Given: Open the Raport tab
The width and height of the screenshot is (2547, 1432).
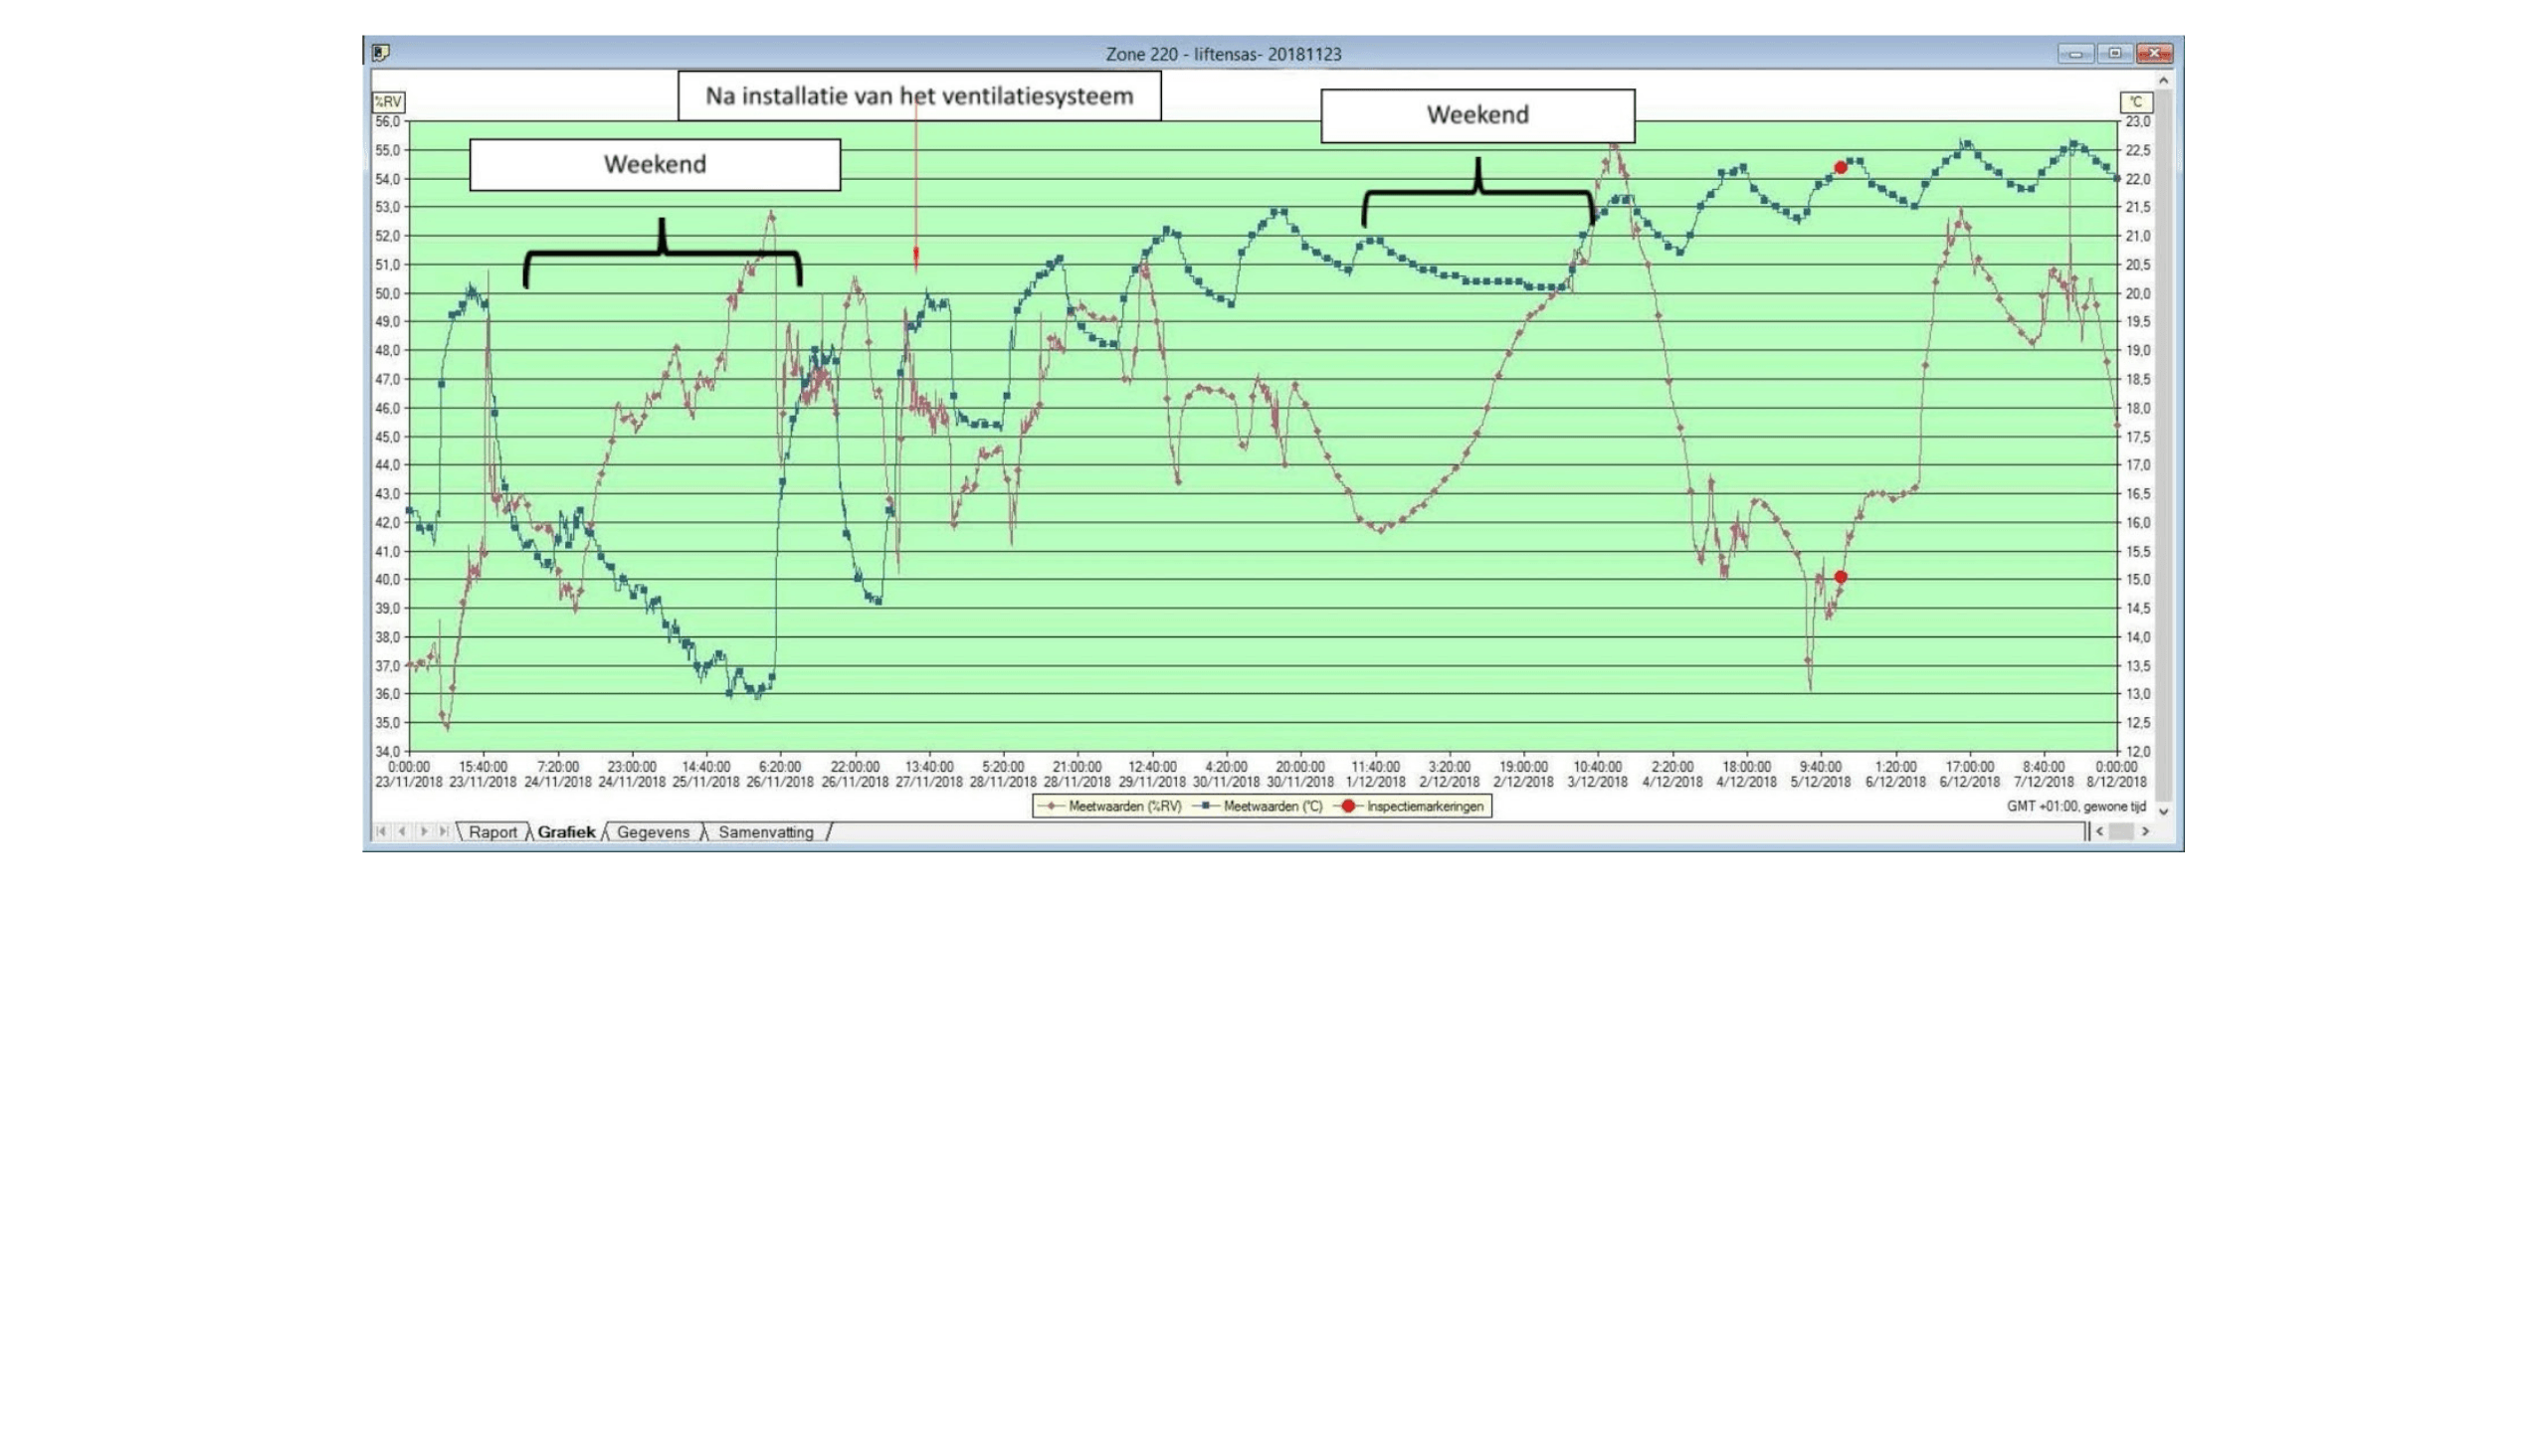Looking at the screenshot, I should click(492, 832).
